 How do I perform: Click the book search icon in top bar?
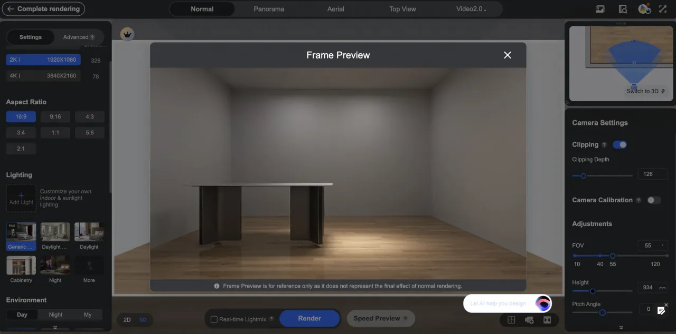tap(623, 9)
